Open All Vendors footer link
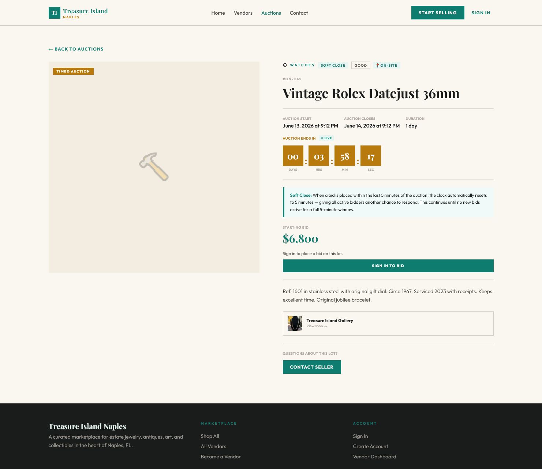This screenshot has width=542, height=469. (x=213, y=446)
